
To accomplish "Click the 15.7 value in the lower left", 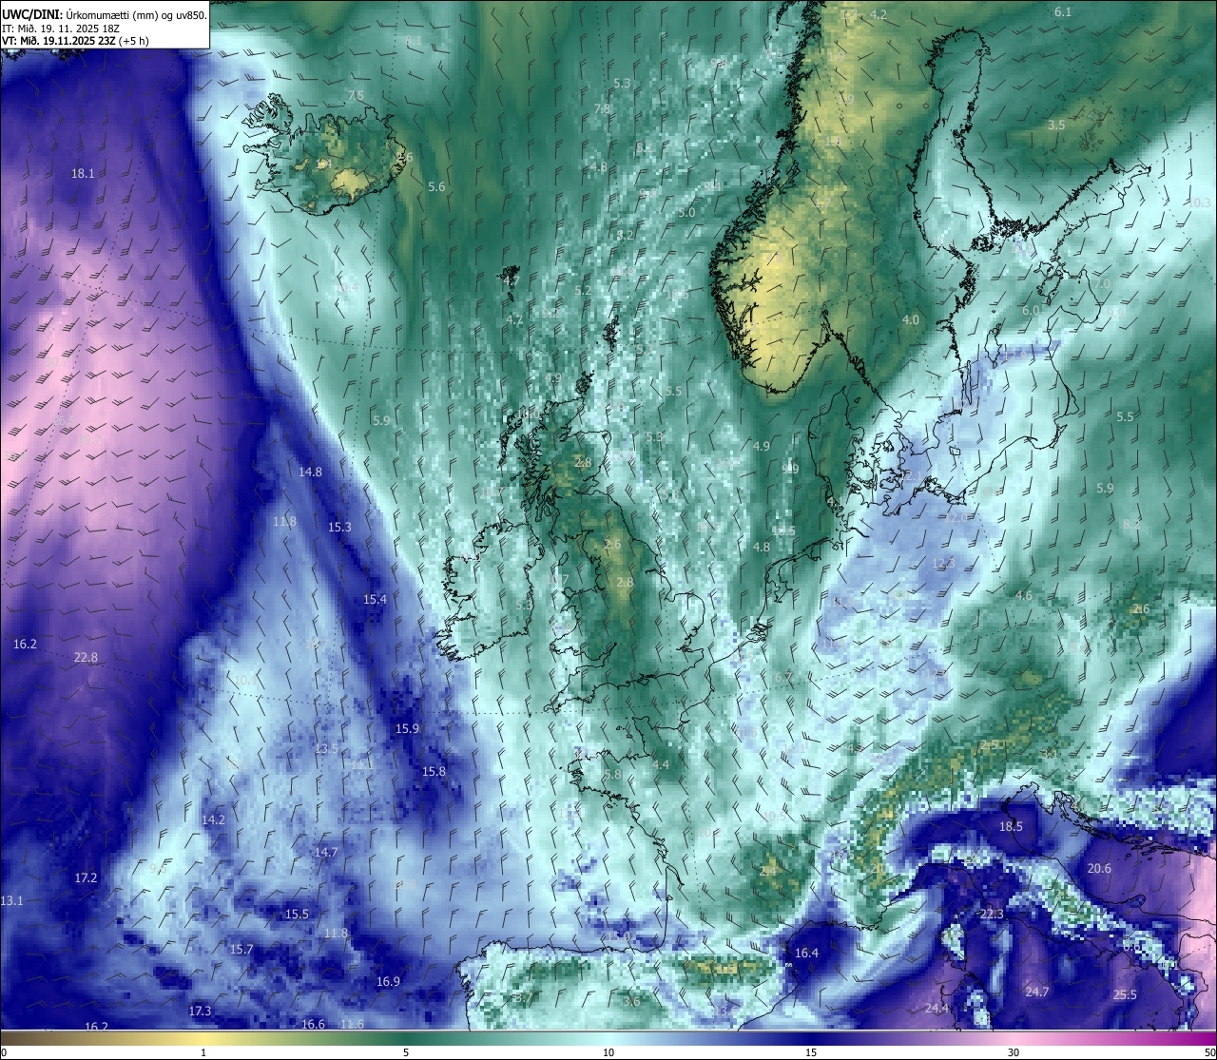I will (241, 950).
